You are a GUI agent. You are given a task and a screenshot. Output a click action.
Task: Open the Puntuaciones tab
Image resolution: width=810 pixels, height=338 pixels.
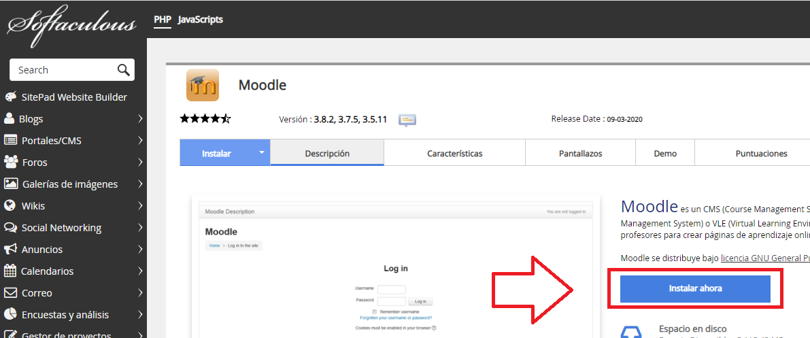[752, 153]
